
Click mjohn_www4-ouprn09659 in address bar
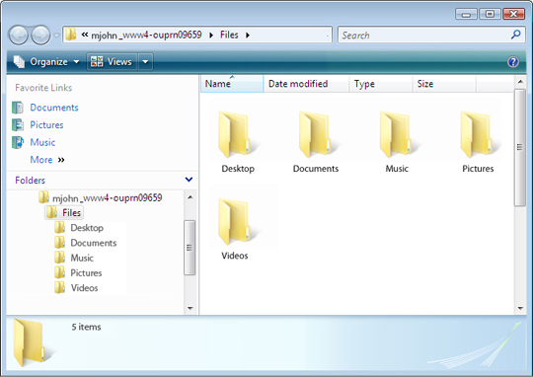(x=146, y=35)
